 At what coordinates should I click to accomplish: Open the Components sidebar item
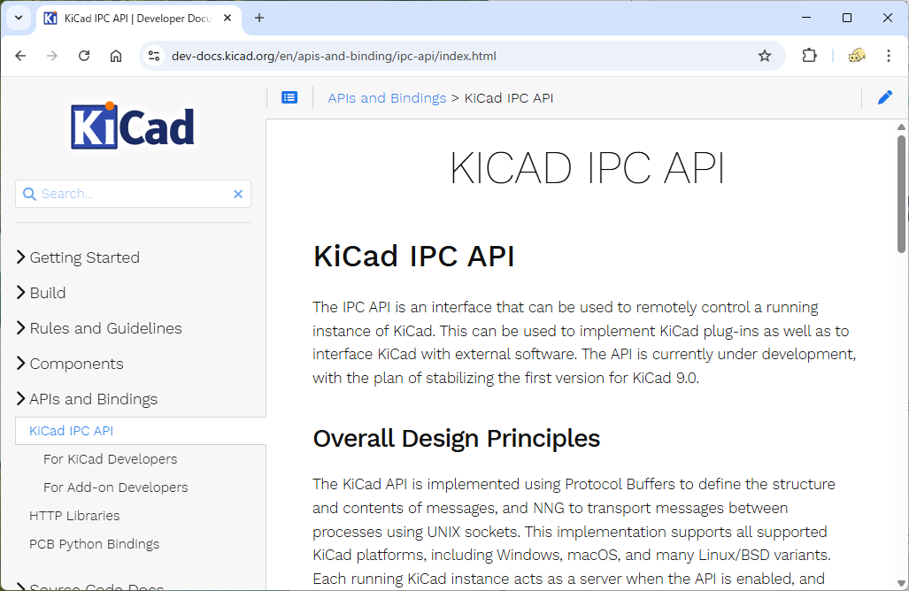tap(76, 364)
